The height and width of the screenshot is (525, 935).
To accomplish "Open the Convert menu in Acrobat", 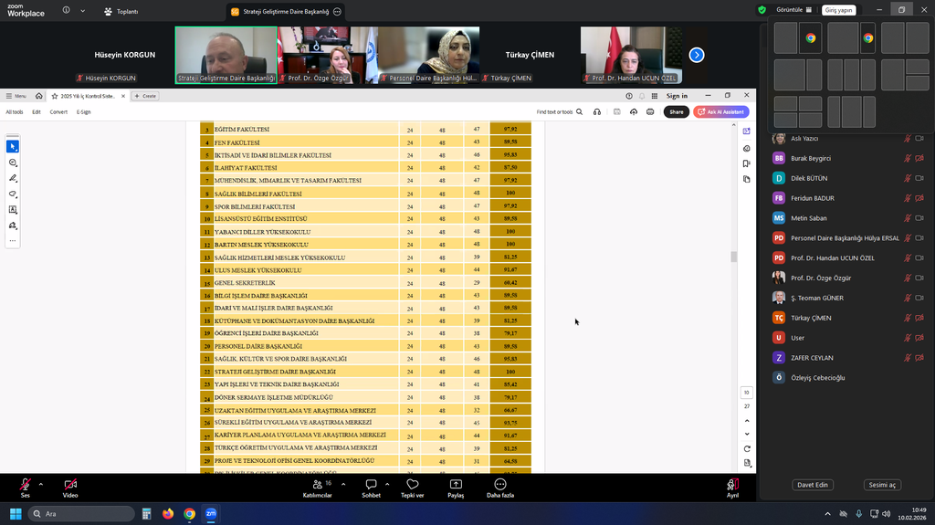I will pos(58,112).
